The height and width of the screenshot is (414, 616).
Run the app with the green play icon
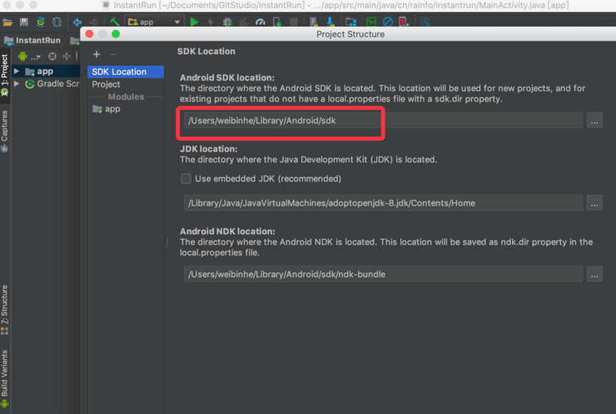pos(194,22)
